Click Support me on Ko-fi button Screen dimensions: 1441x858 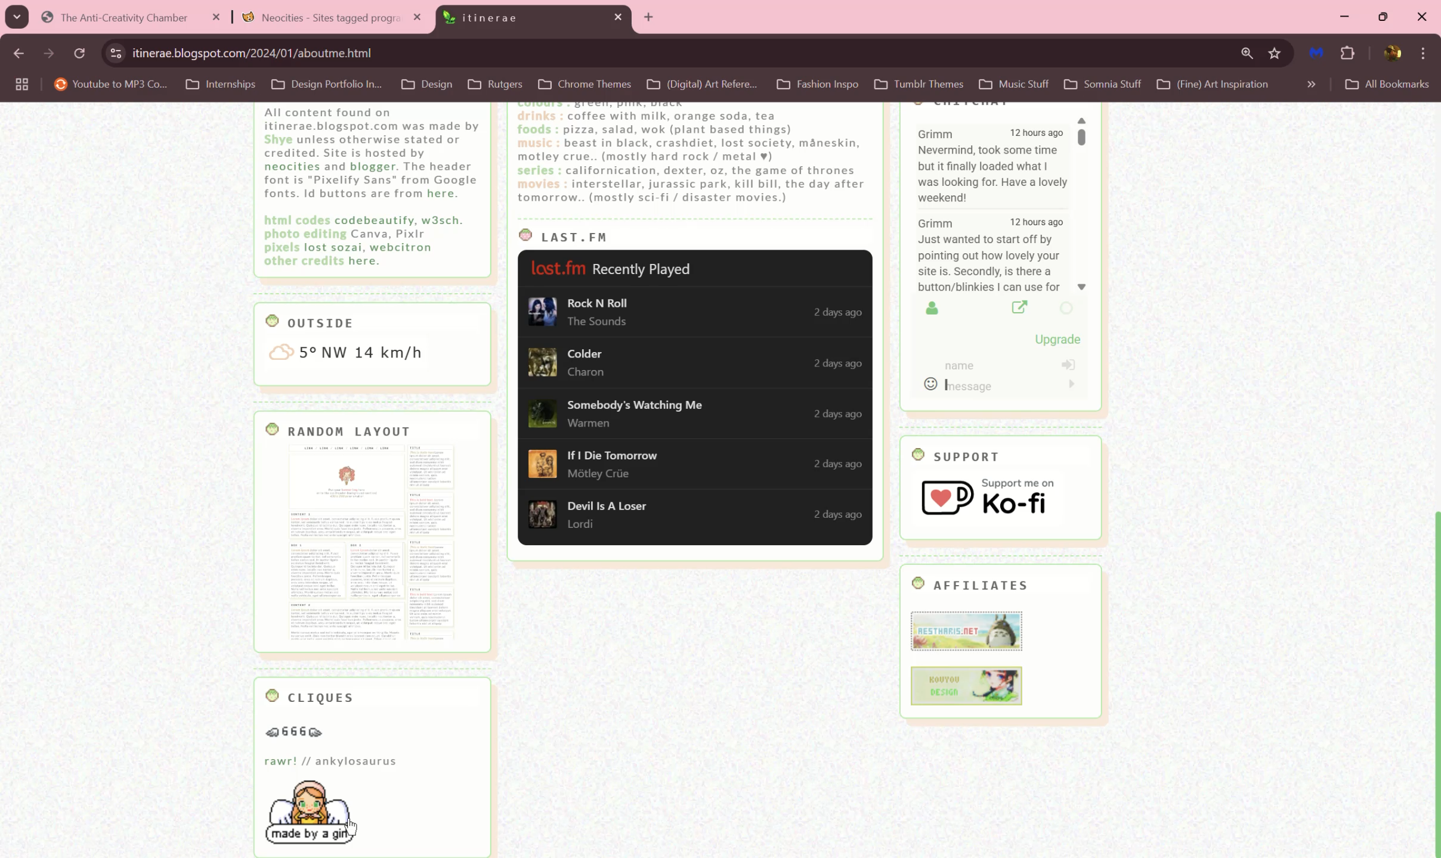(988, 496)
